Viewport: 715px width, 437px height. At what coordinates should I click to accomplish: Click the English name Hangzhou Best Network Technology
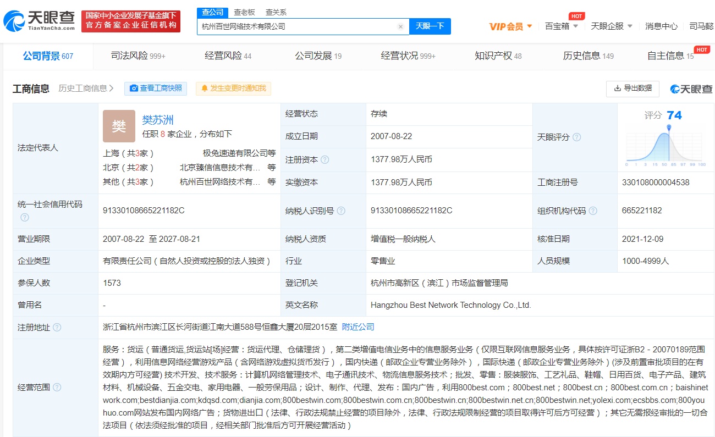tap(451, 305)
